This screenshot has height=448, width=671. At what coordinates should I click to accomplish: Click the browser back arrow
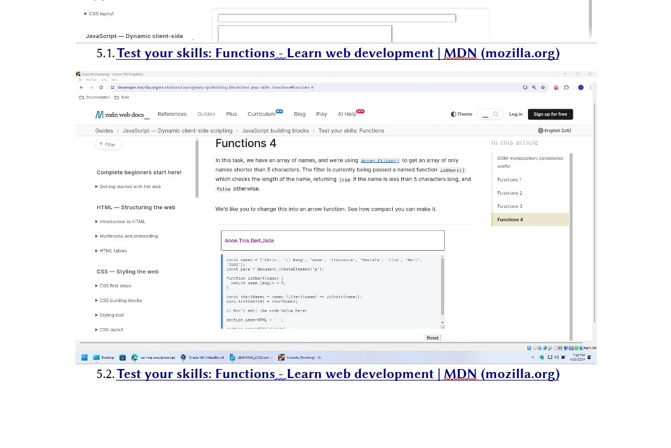pos(81,87)
